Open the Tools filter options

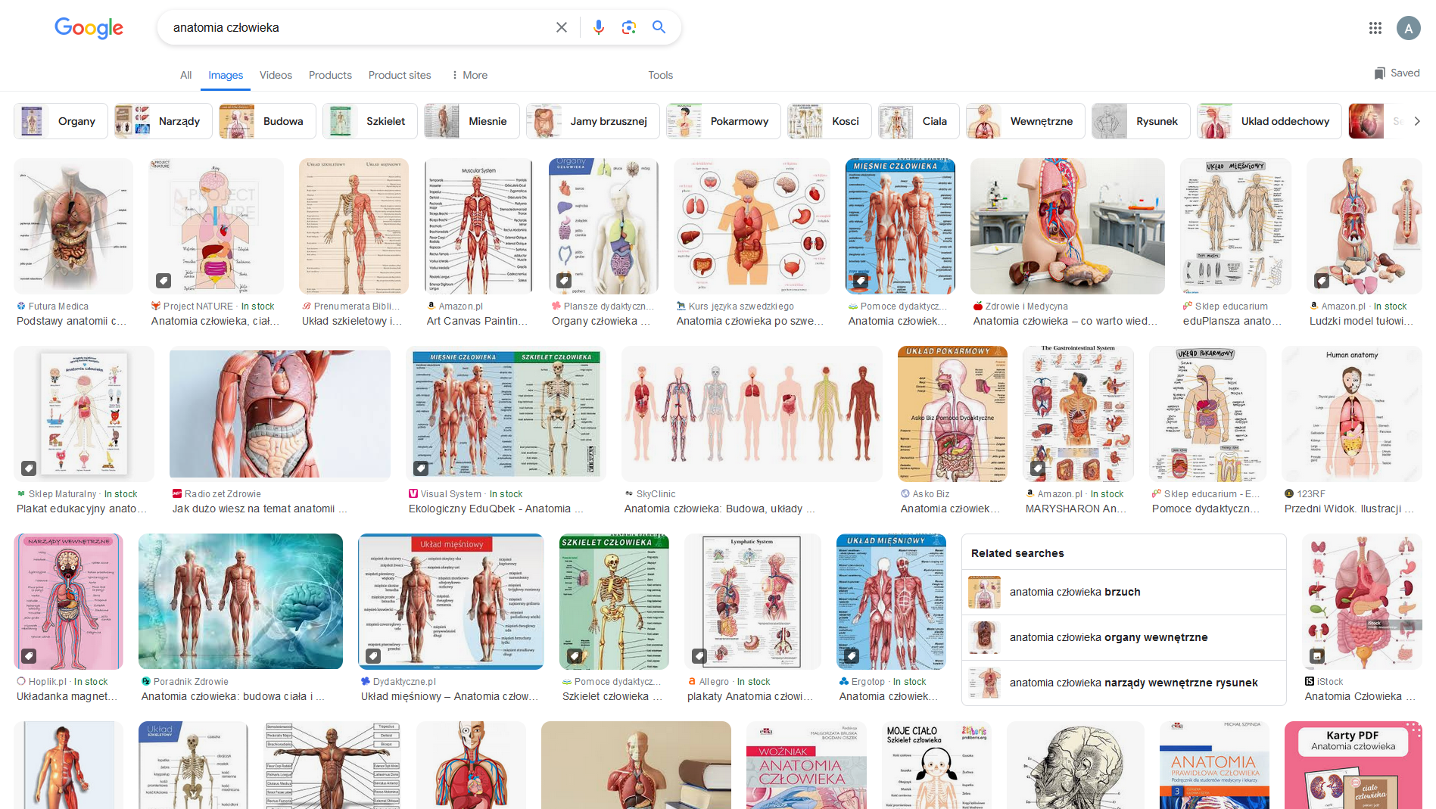(x=660, y=75)
